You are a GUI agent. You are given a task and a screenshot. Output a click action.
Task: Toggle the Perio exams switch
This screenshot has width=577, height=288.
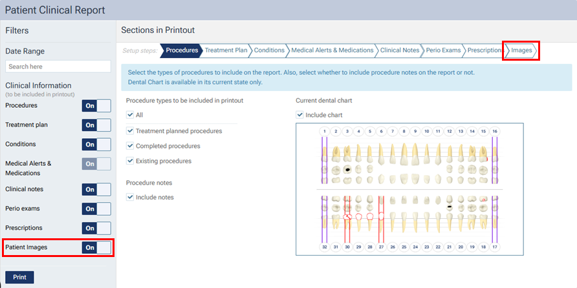tap(96, 209)
